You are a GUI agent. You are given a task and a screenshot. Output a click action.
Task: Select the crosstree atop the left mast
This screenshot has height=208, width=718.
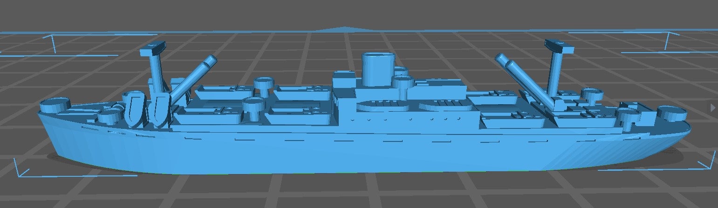(x=153, y=47)
